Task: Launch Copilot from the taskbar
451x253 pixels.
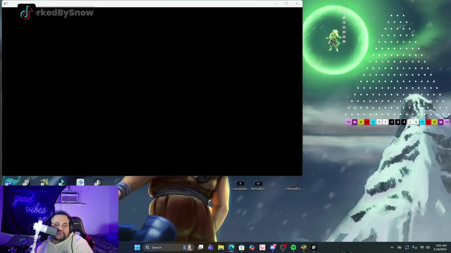Action: [x=252, y=247]
